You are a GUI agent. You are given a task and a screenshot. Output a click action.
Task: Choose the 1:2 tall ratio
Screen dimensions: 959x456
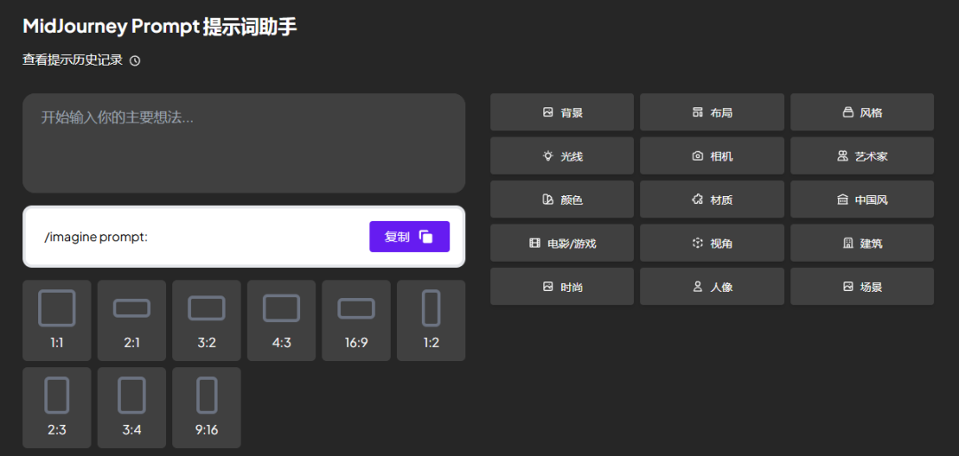tap(431, 320)
